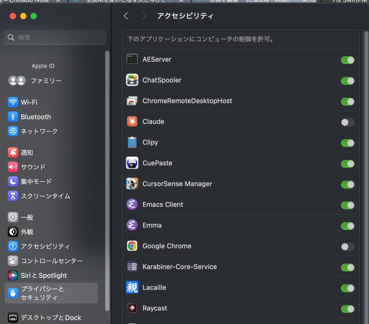Click the sidebar vertical scrollbar
Image resolution: width=369 pixels, height=324 pixels.
[107, 181]
